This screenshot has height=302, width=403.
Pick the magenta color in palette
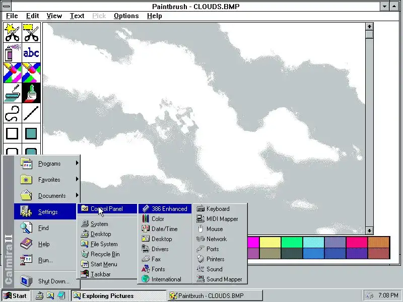(x=253, y=243)
